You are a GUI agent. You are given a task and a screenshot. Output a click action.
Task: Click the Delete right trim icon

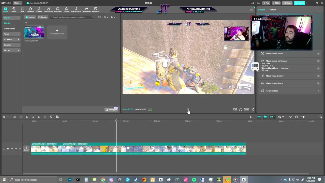[x=39, y=117]
